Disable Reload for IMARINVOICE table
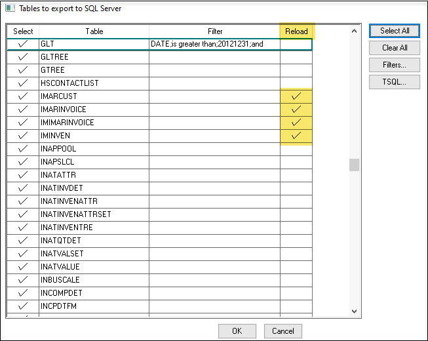The height and width of the screenshot is (341, 428). click(x=296, y=110)
